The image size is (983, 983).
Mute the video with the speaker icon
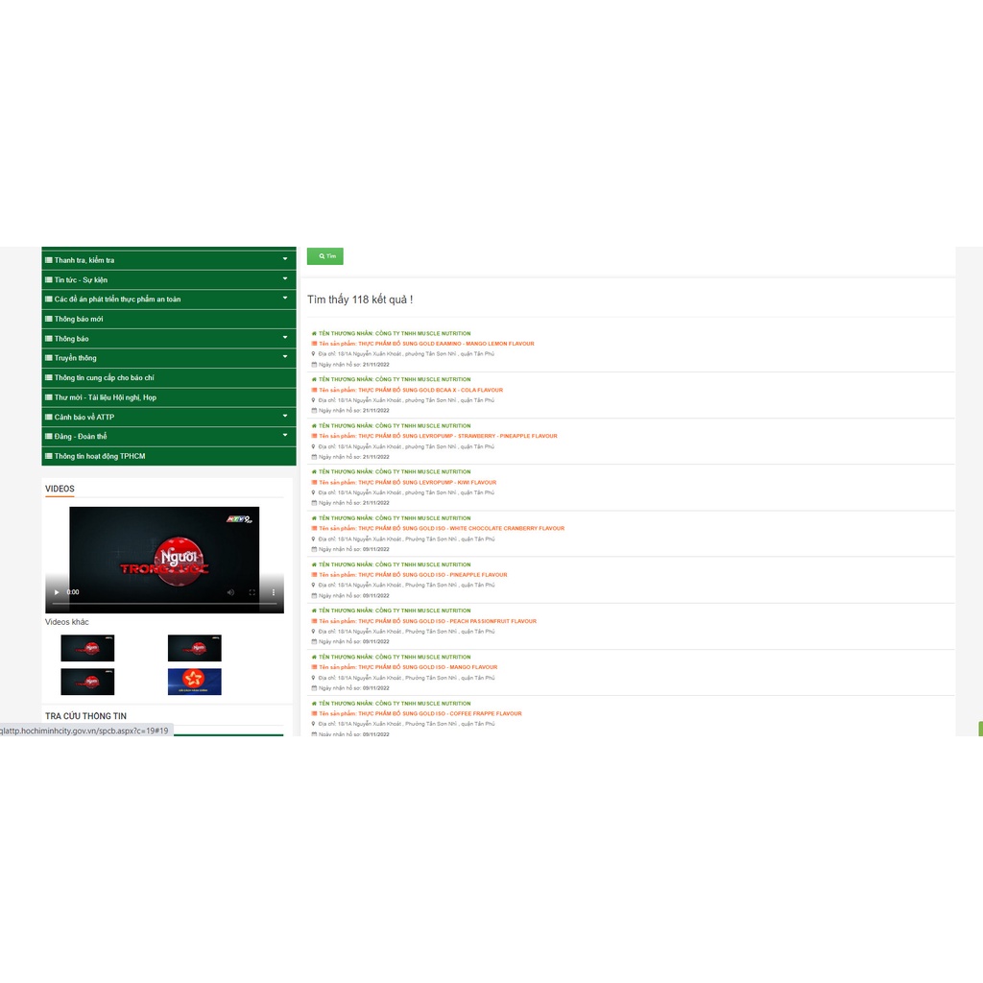pos(230,592)
